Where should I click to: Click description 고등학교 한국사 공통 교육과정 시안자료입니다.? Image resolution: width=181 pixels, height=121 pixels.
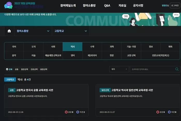(x=28, y=96)
